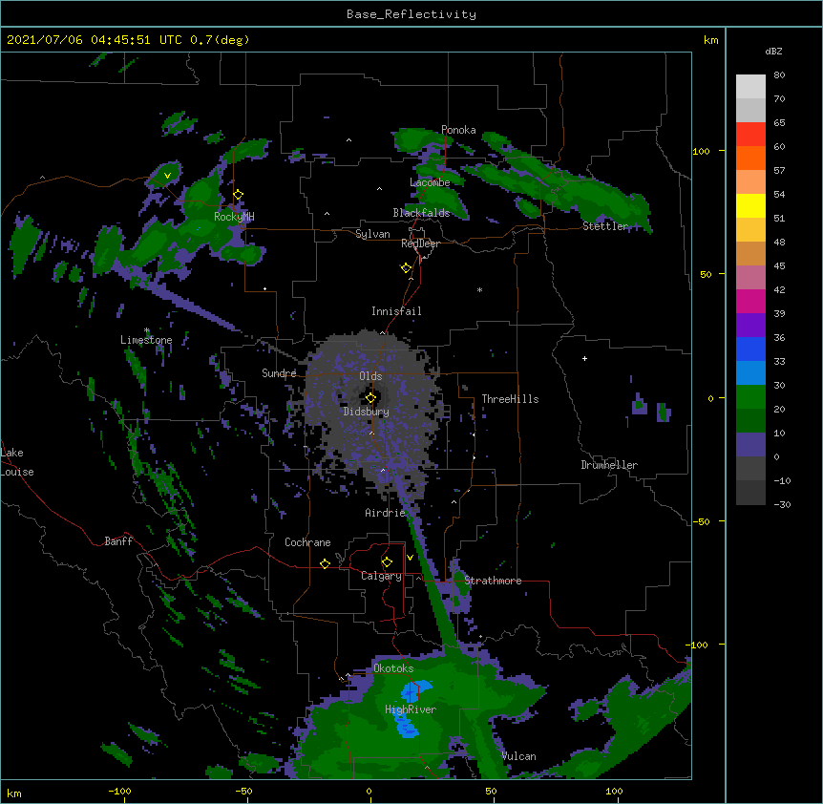This screenshot has height=804, width=823.
Task: Click the -50 tick on the y-axis
Action: 701,521
